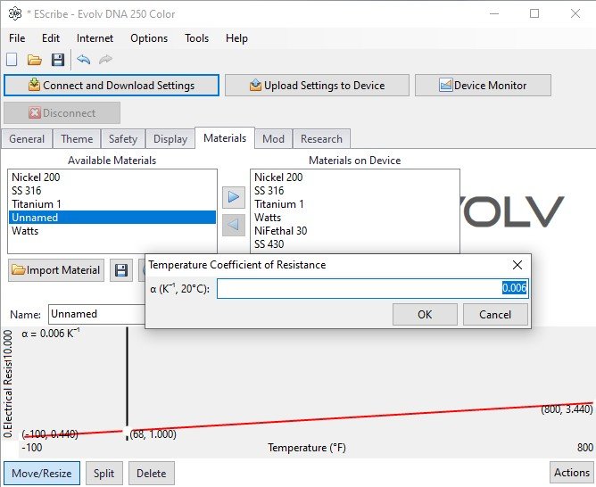Switch to the Theme tab
This screenshot has height=487, width=596.
point(77,139)
